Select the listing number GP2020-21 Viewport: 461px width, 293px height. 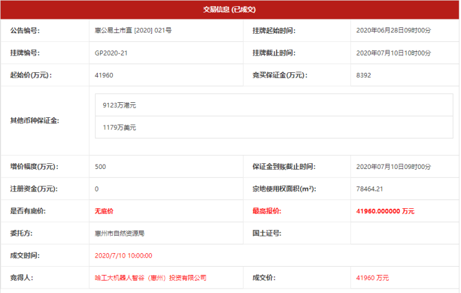[112, 53]
